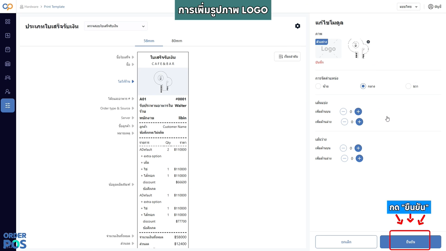Click the sample Logo thumbnail
The image size is (446, 251).
tap(328, 49)
